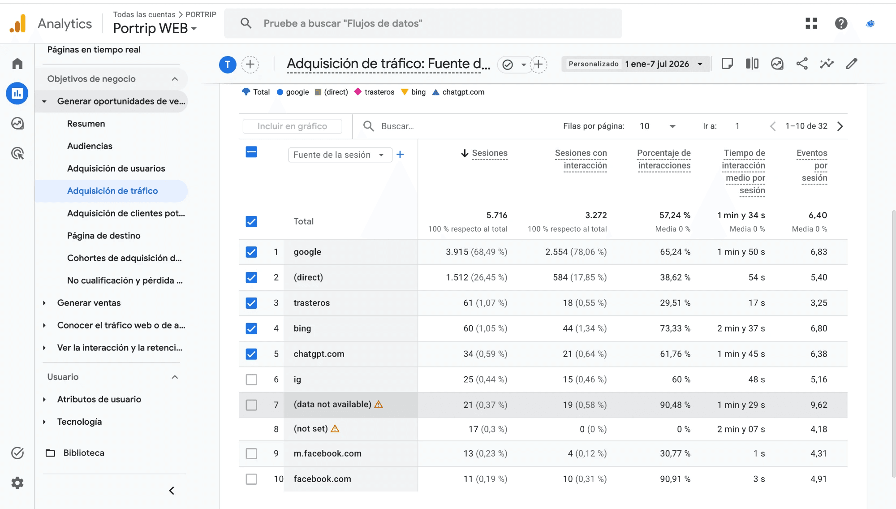896x509 pixels.
Task: Check the ig row checkbox
Action: pos(251,380)
